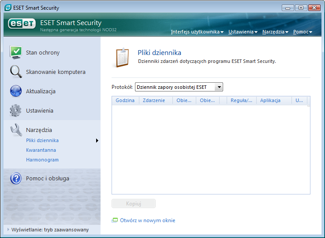This screenshot has height=238, width=325.
Task: Open Pomoc i obsługa section
Action: [x=48, y=179]
